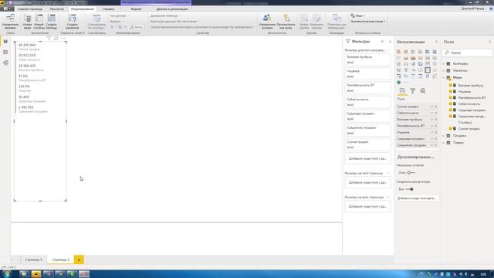Add a new report page with plus button
494x278 pixels.
point(79,259)
